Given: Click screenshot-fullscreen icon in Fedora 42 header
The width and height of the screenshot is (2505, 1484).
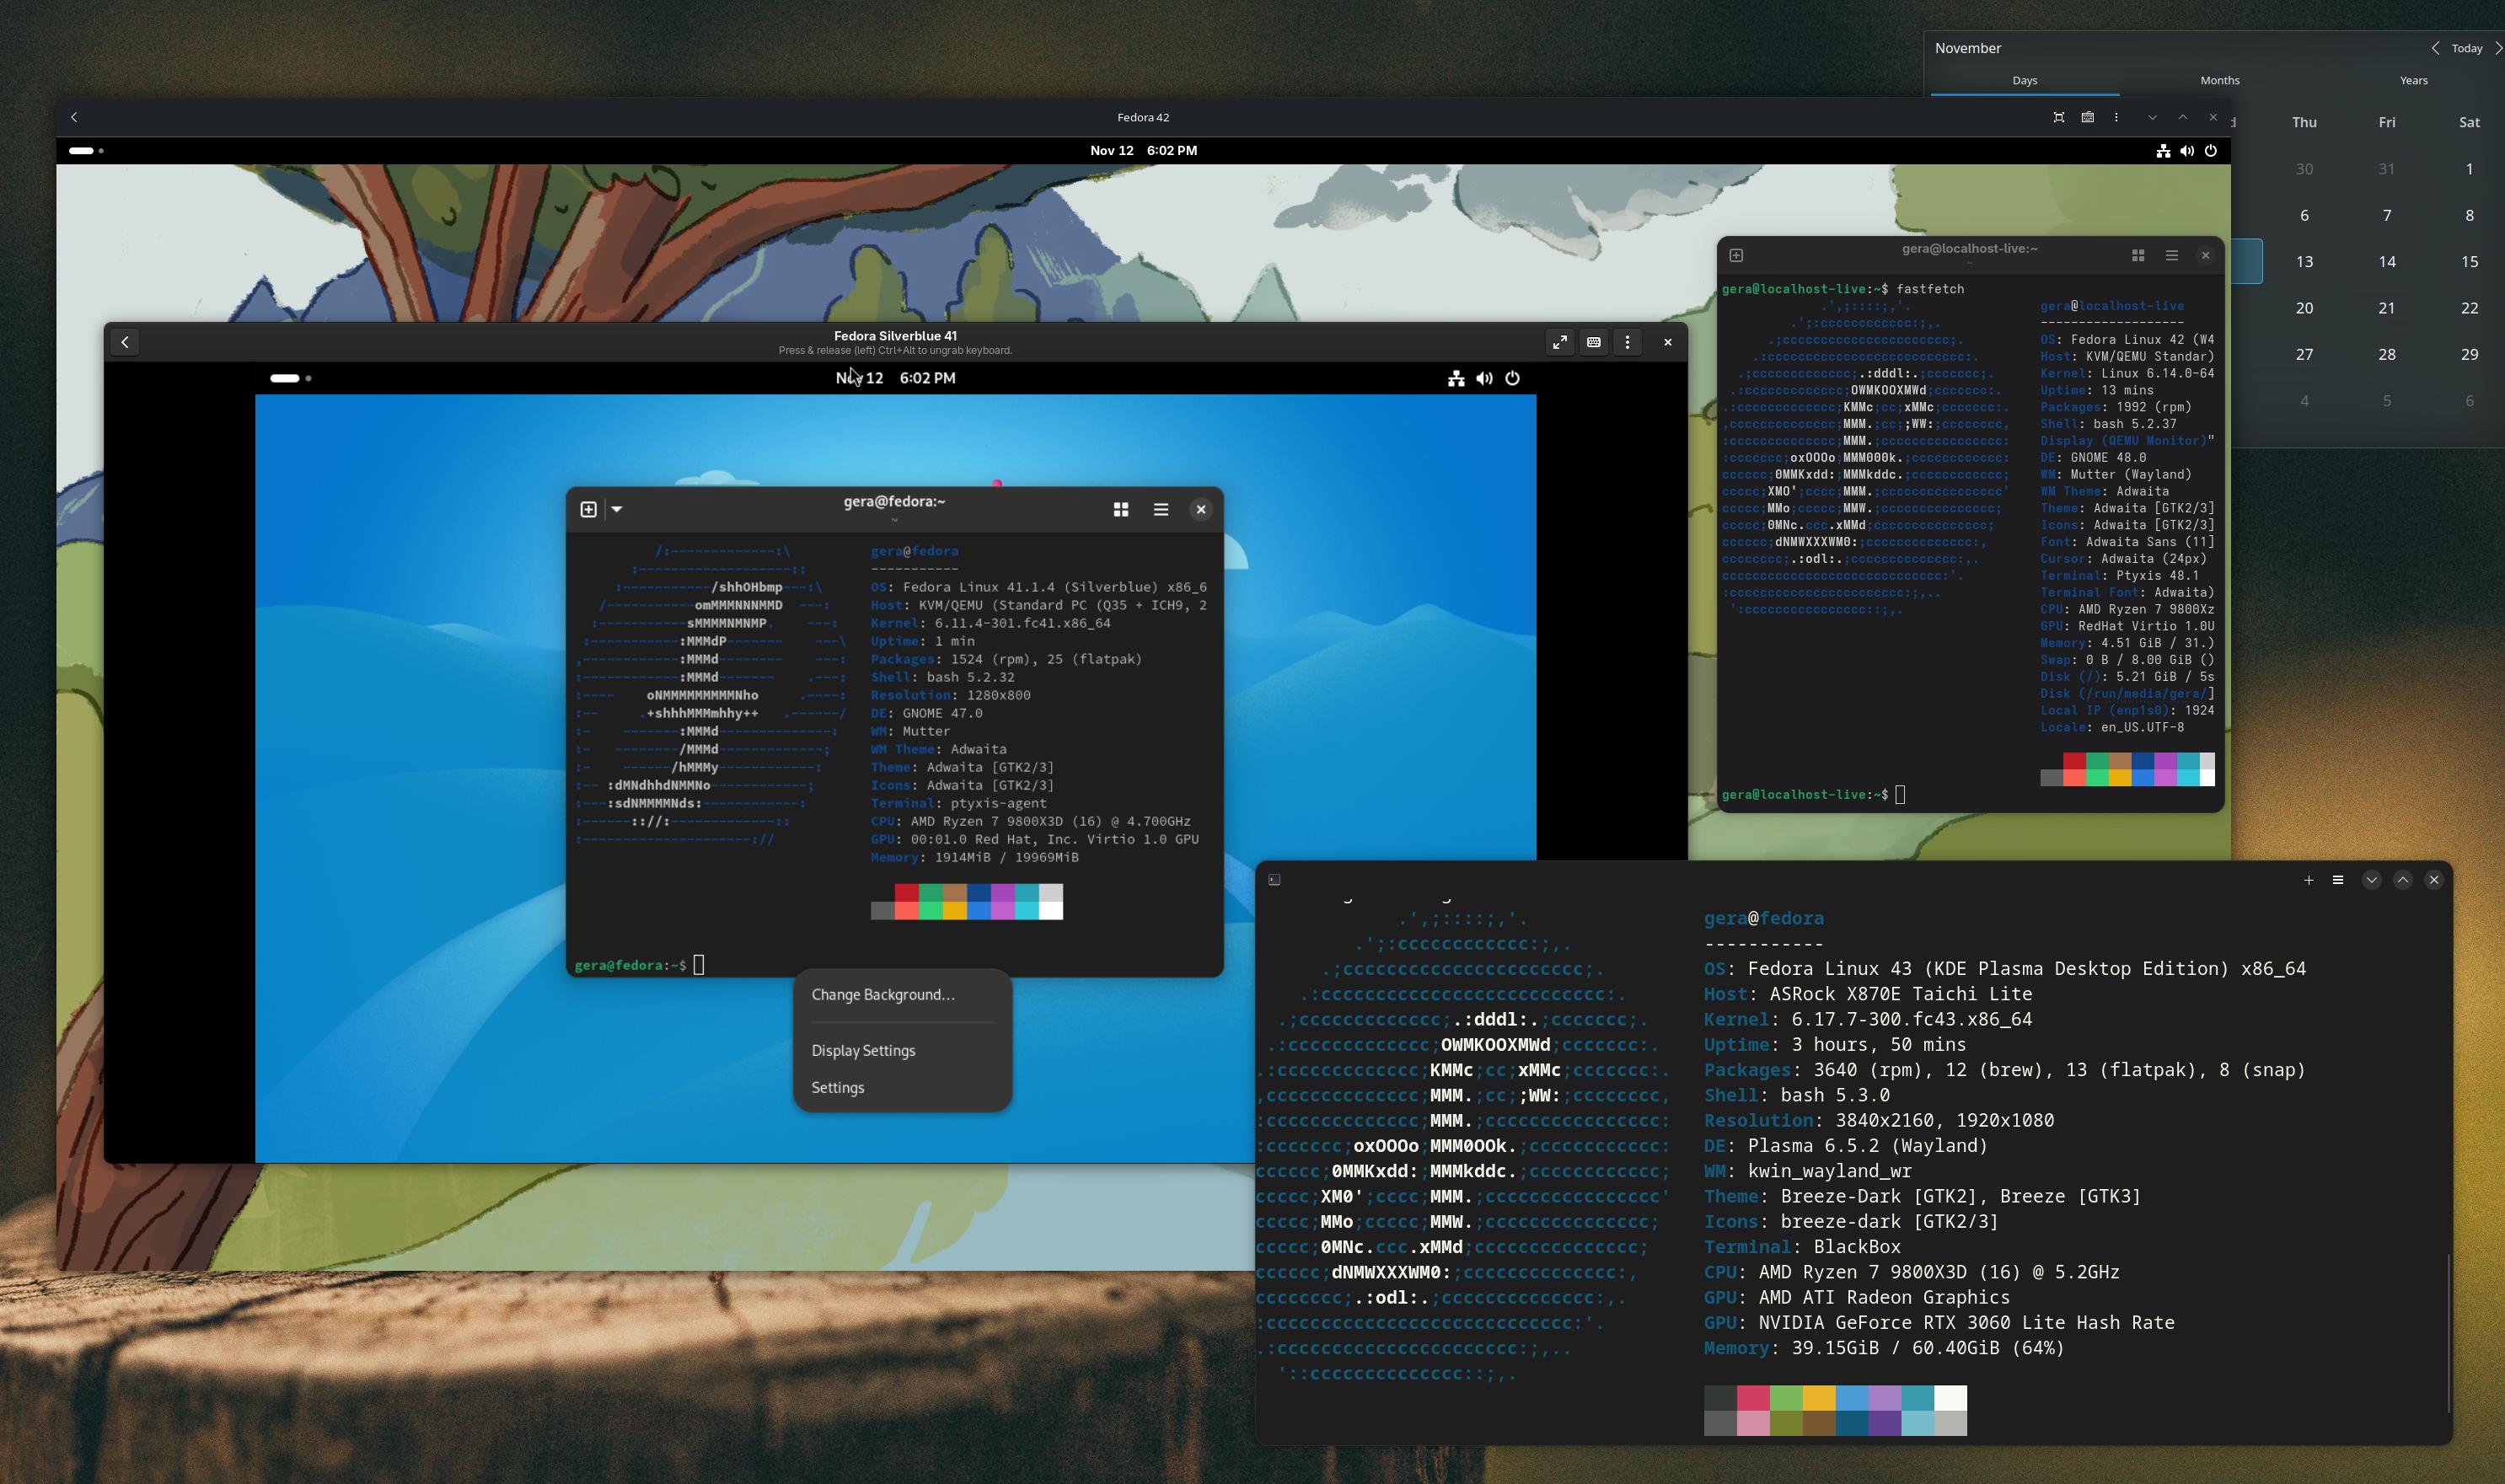Looking at the screenshot, I should click(2058, 117).
